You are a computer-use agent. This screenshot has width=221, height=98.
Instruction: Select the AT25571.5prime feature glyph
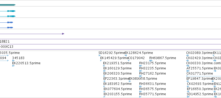[188, 71]
